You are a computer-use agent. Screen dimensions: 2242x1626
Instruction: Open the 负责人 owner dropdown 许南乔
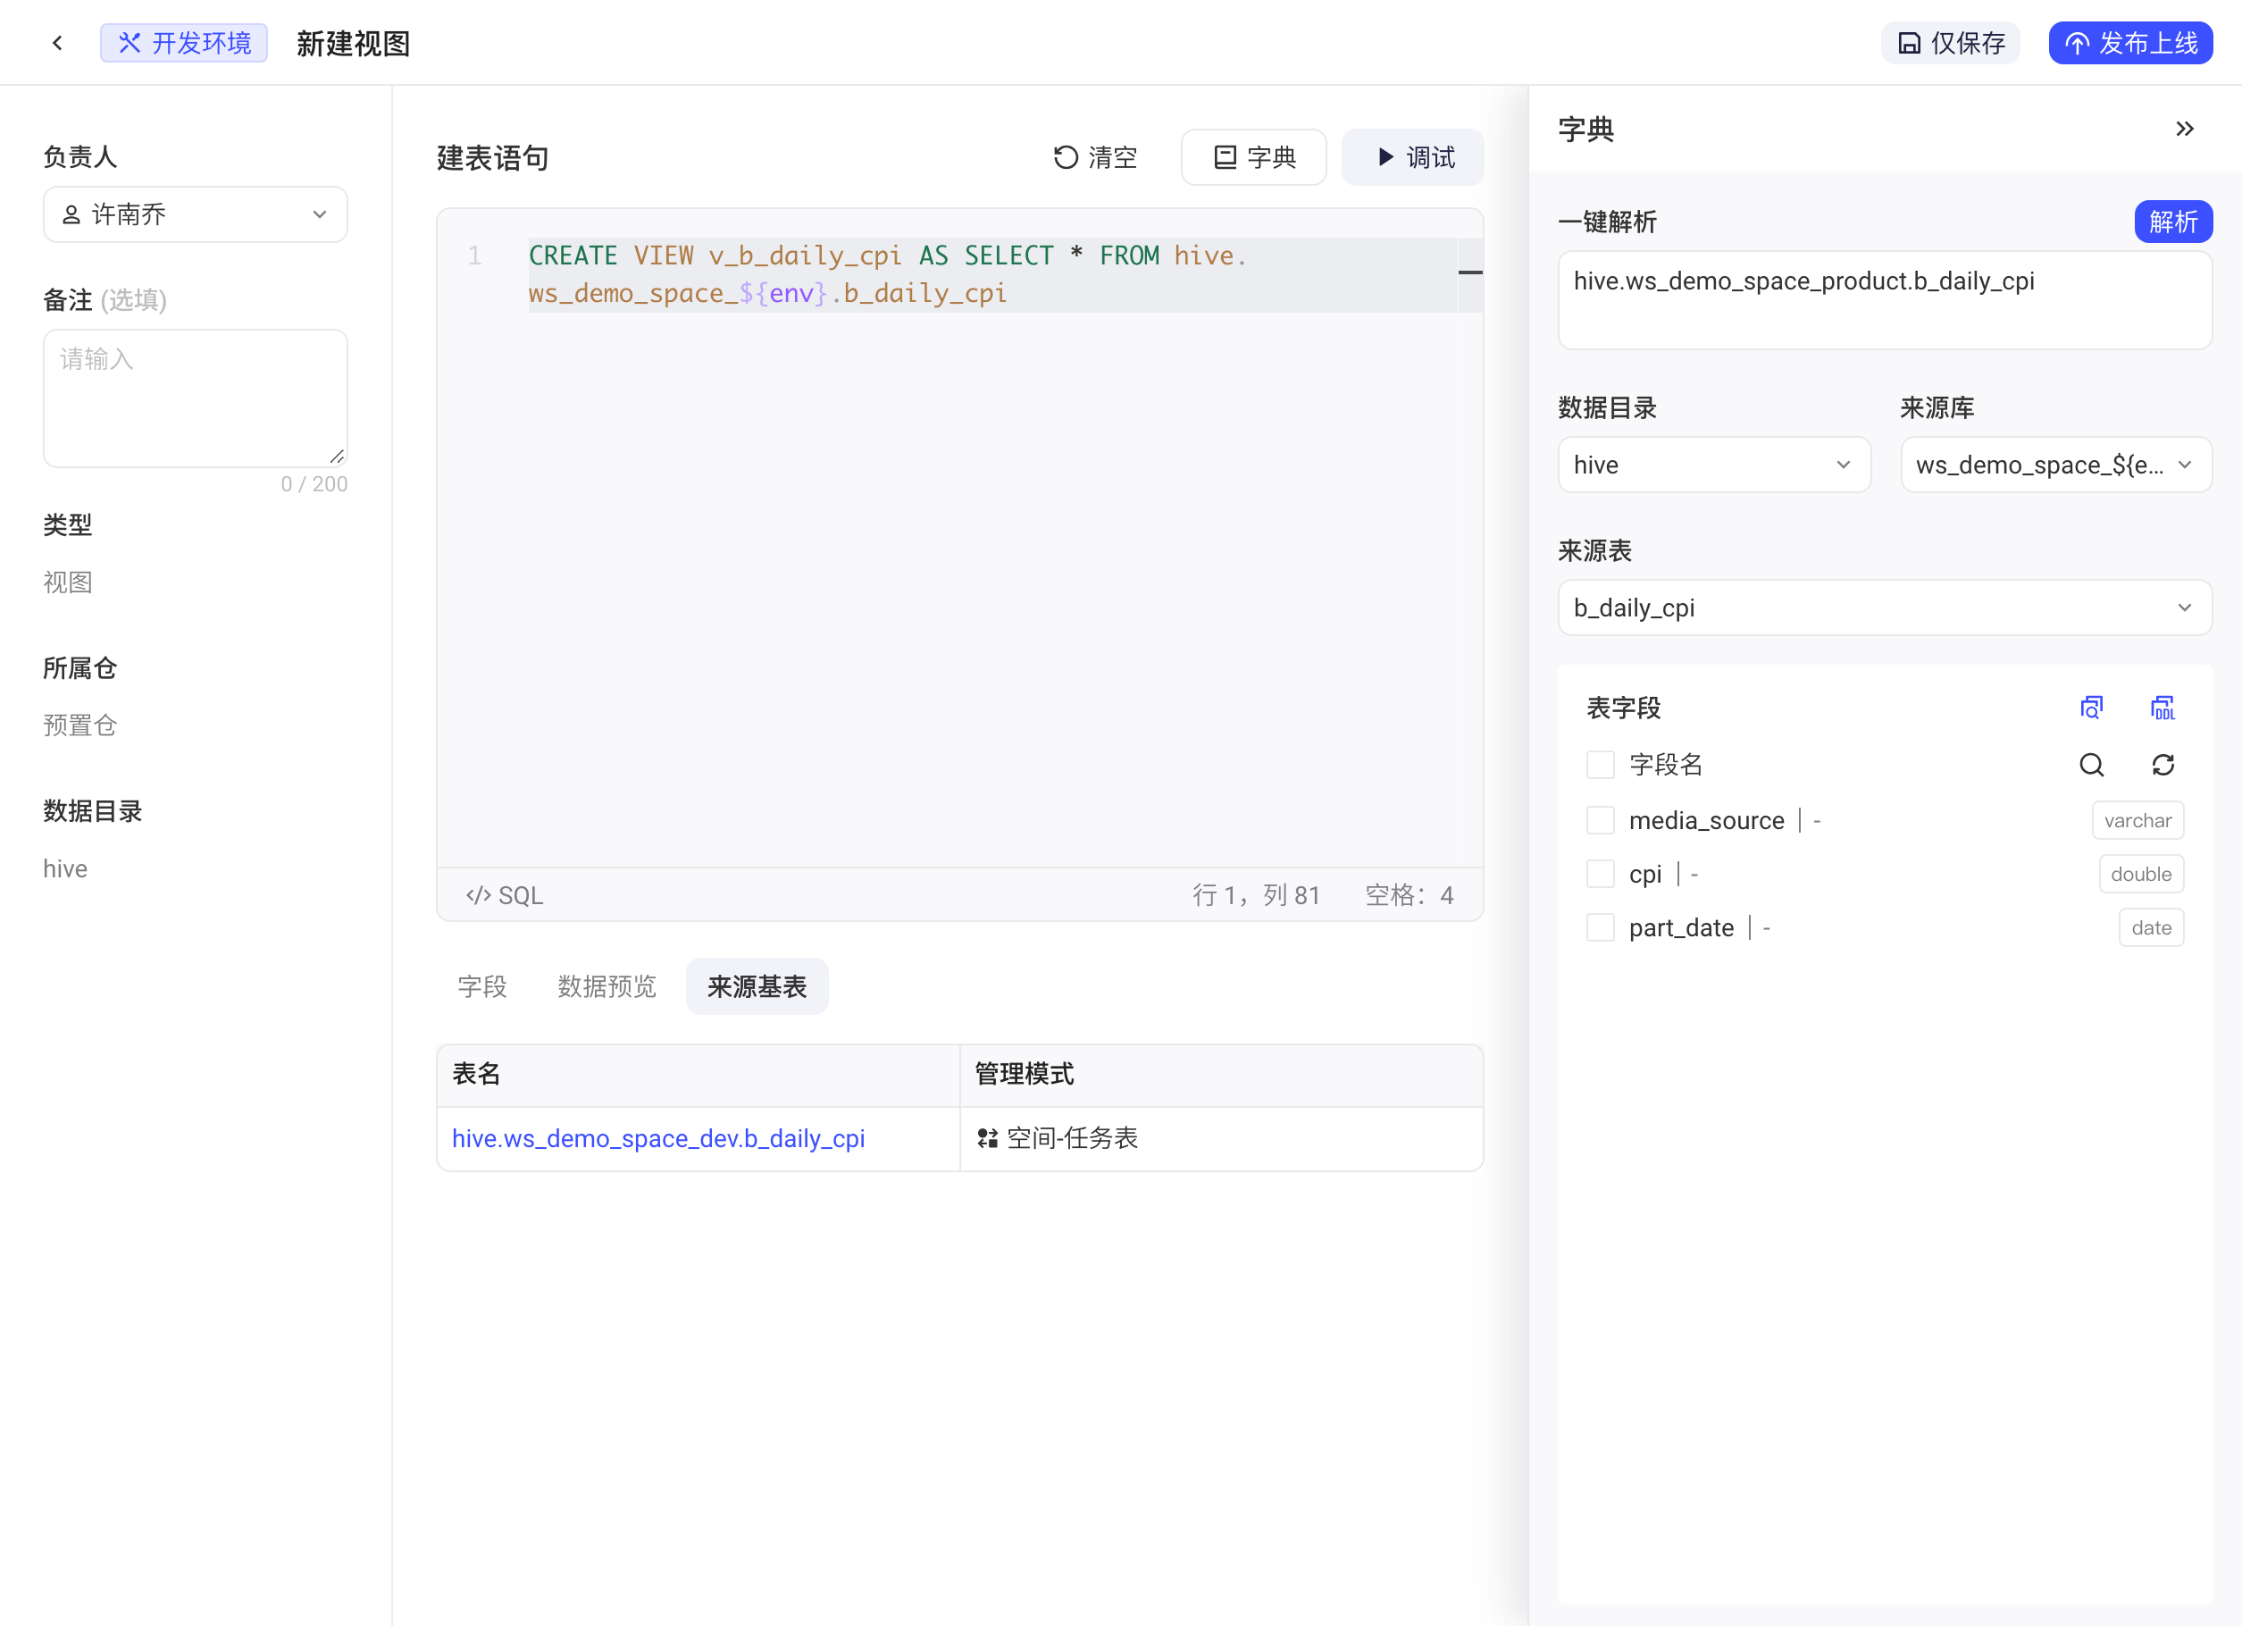(196, 214)
